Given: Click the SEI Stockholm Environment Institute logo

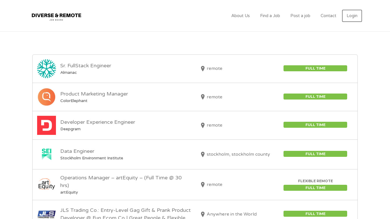Looking at the screenshot, I should click(47, 154).
